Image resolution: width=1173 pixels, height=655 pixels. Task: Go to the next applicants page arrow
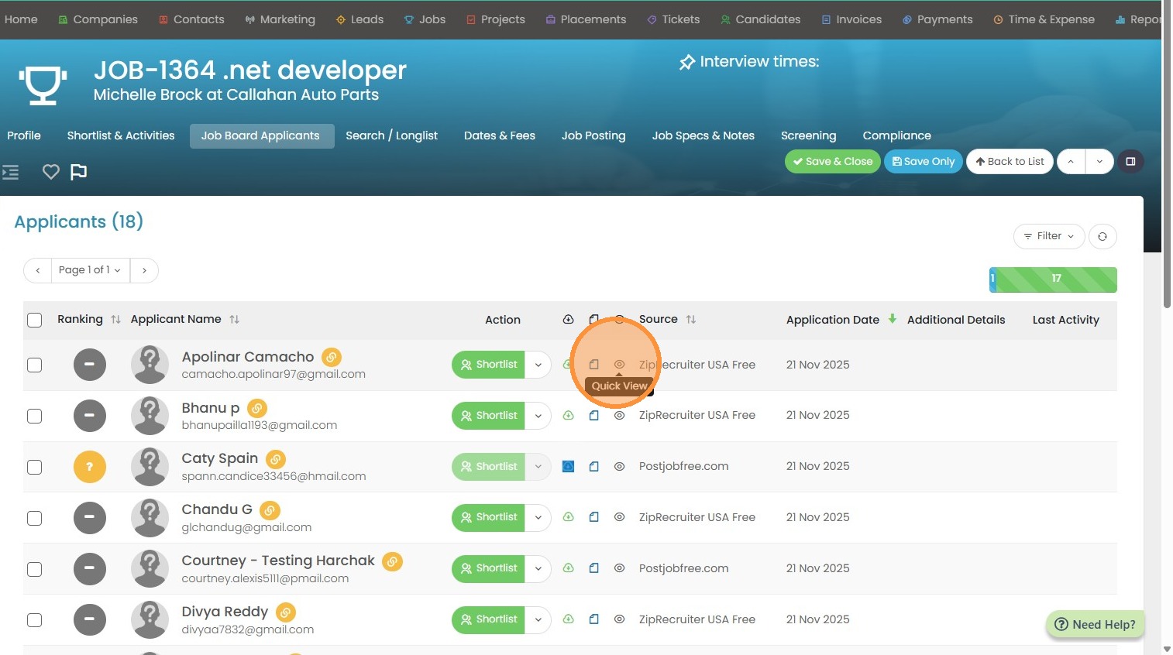[x=145, y=270]
